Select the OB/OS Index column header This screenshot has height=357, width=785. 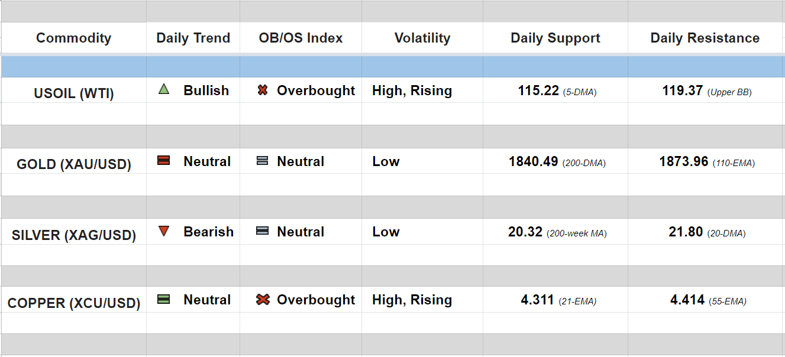pyautogui.click(x=301, y=38)
